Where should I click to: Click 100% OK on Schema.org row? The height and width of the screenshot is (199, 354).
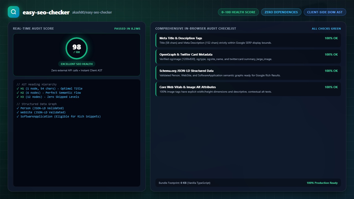331,71
